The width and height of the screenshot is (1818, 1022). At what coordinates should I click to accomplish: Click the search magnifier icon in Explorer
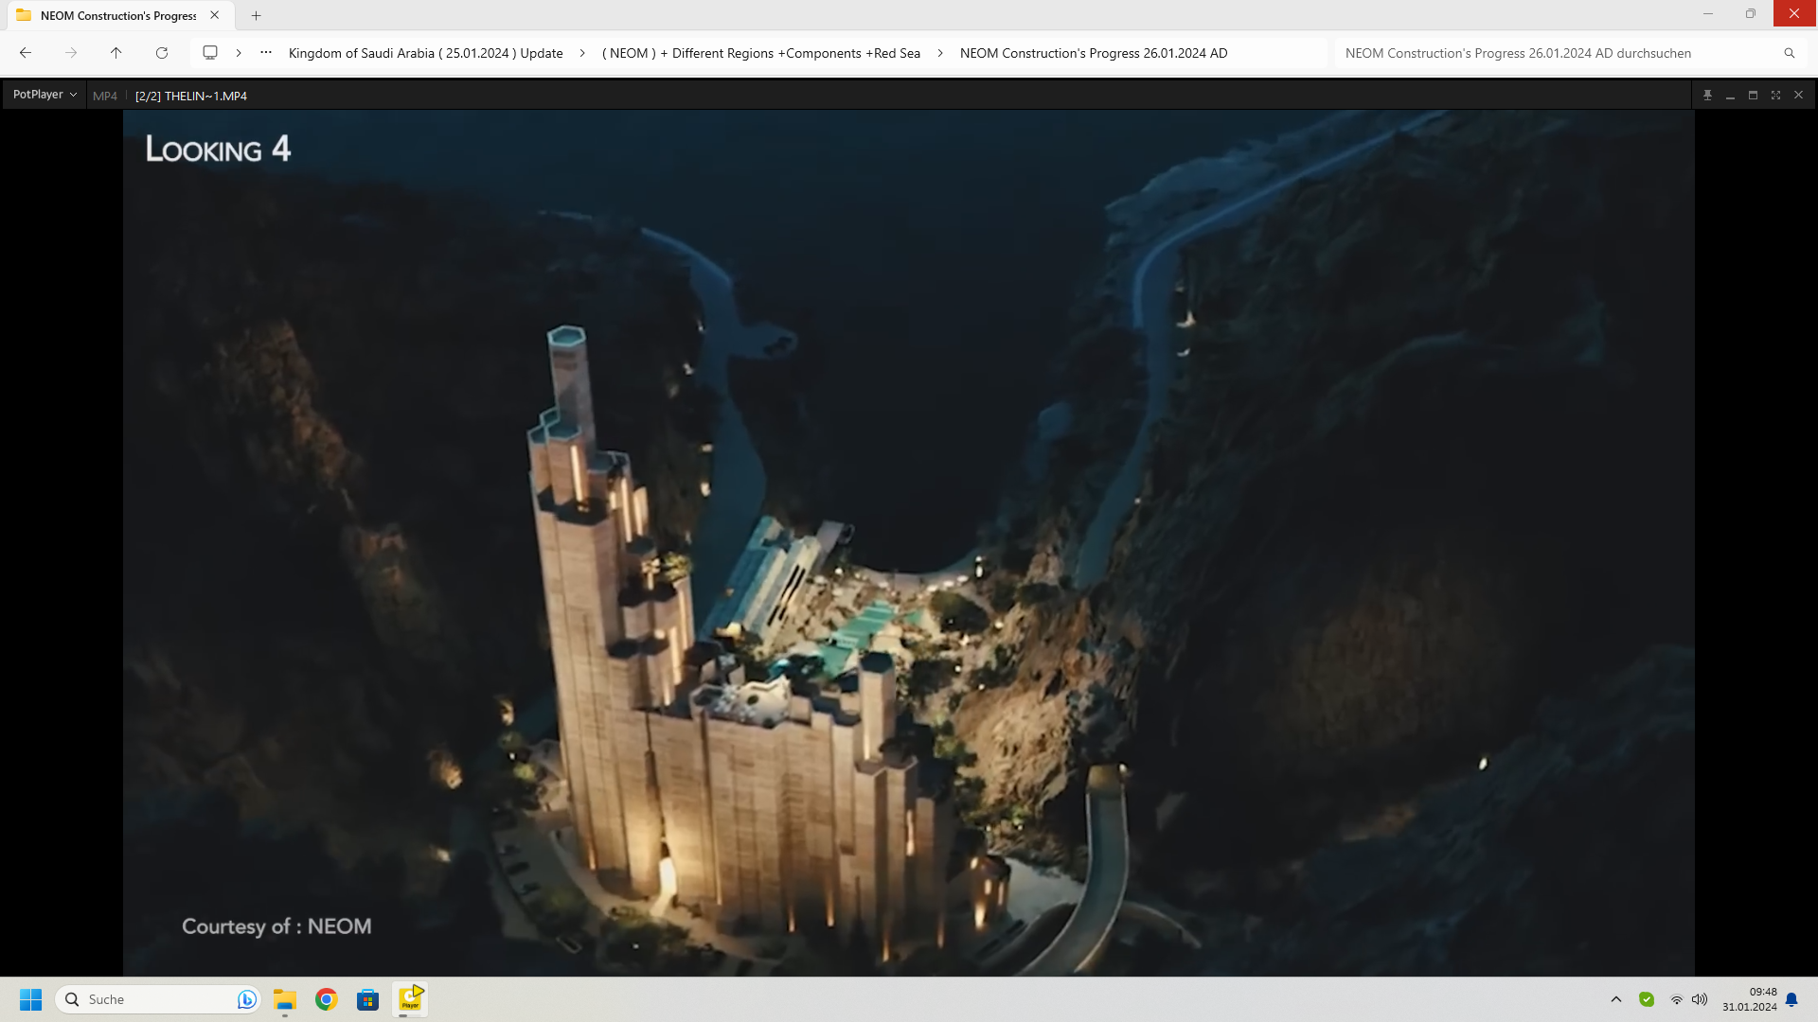[x=1790, y=53]
